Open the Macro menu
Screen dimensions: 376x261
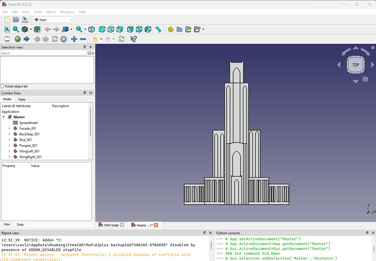point(51,12)
